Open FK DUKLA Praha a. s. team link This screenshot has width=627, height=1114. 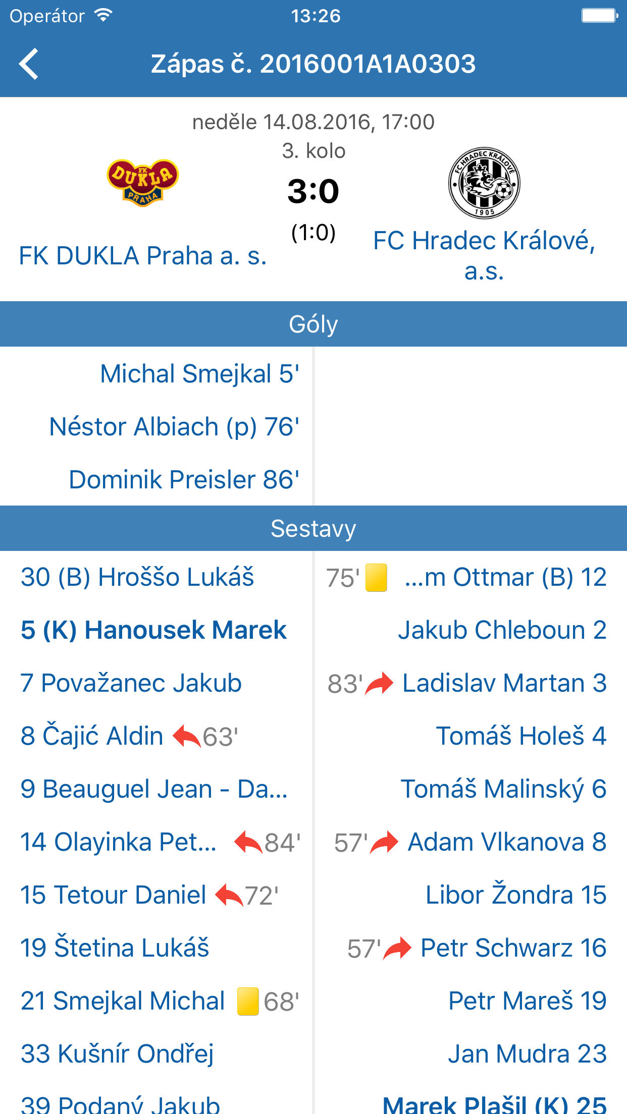pos(143,256)
